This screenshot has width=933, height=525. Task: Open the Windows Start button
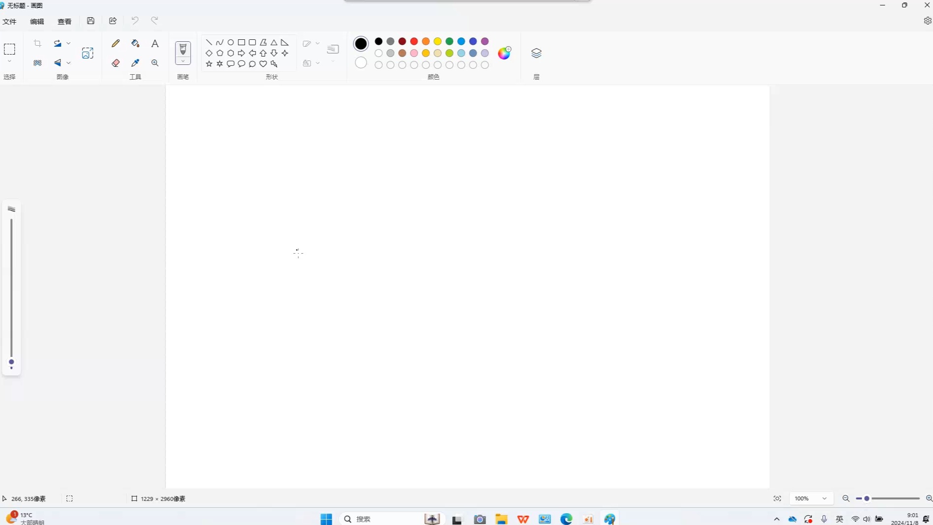(326, 519)
